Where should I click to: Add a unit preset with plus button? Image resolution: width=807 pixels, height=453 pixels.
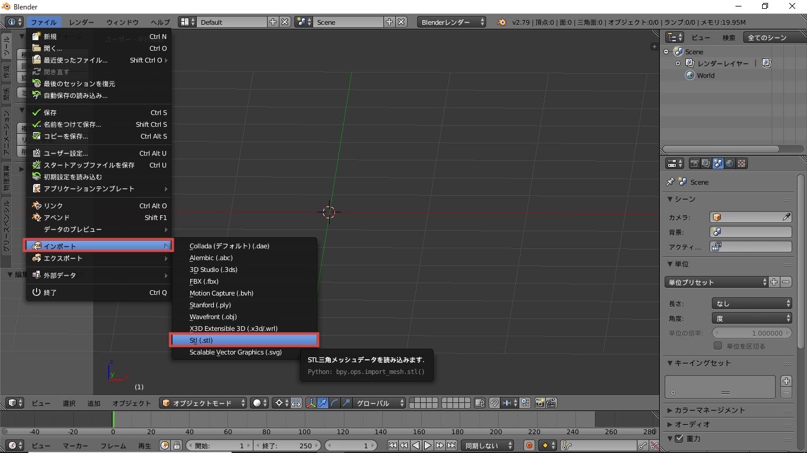[775, 282]
